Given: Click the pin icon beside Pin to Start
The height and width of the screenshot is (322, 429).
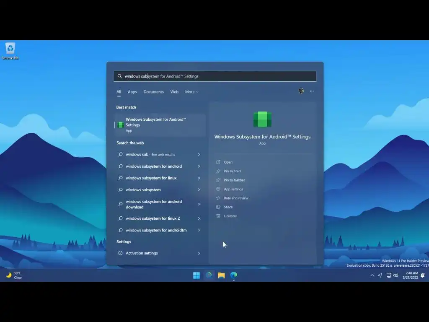Looking at the screenshot, I should coord(218,171).
